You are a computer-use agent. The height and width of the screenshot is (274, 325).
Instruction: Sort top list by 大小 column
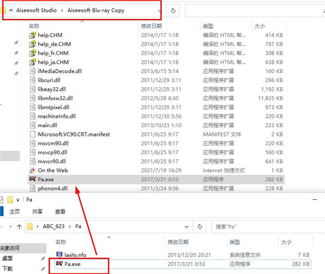point(259,26)
